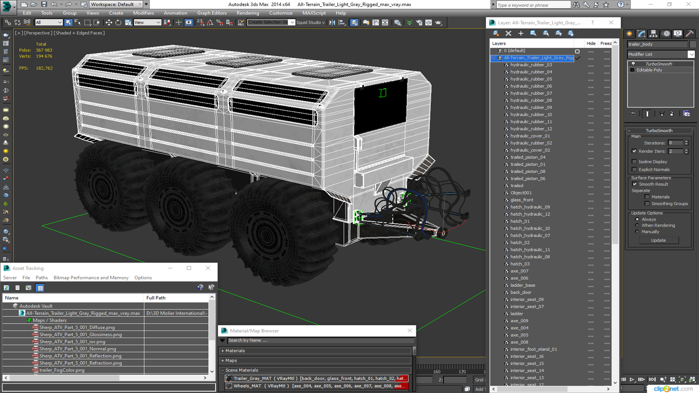The height and width of the screenshot is (393, 699).
Task: Collapse the All-Terrain_Trailer layer tree node
Action: (x=494, y=58)
